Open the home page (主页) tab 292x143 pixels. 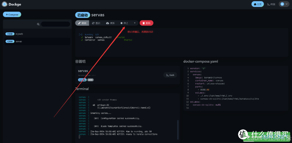tap(257, 4)
